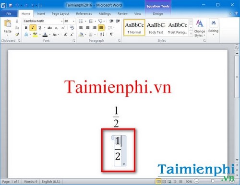Image resolution: width=240 pixels, height=185 pixels.
Task: Toggle Bold formatting
Action: (x=26, y=28)
